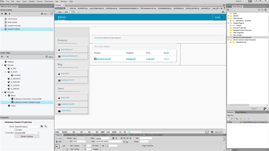
Task: Click the Preview in browser globe icon
Action: (212, 132)
